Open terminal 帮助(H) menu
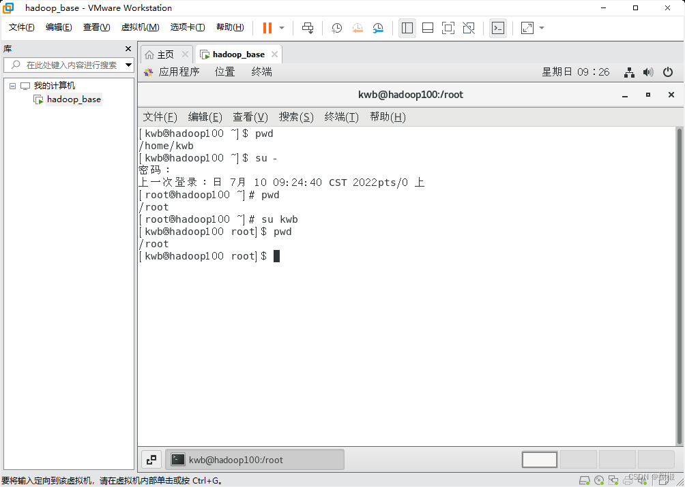Viewport: 685px width, 487px height. (388, 117)
